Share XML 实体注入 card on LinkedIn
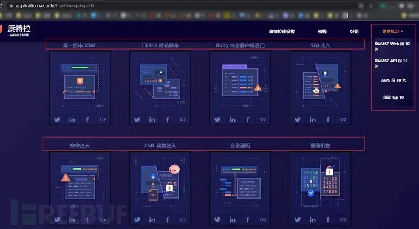 coord(152,220)
